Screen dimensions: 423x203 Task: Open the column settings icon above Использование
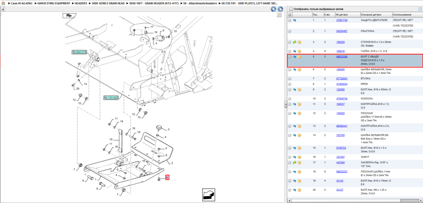[x=420, y=9]
